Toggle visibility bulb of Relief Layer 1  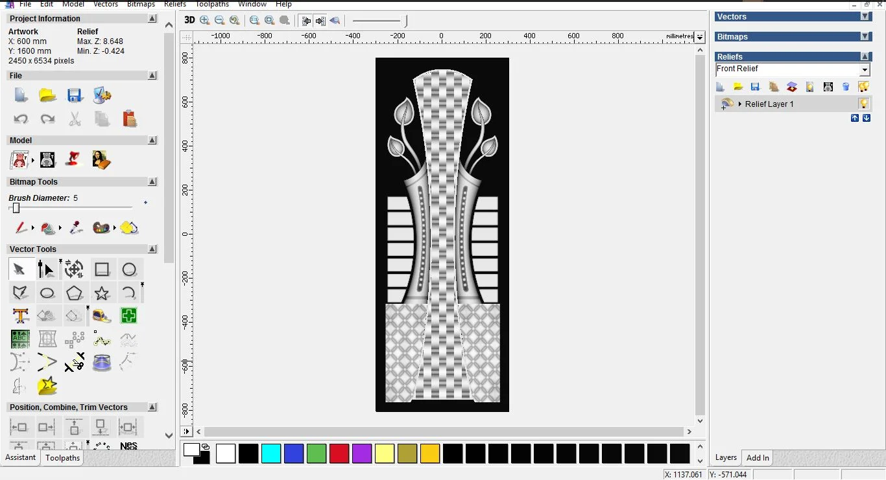pos(863,104)
